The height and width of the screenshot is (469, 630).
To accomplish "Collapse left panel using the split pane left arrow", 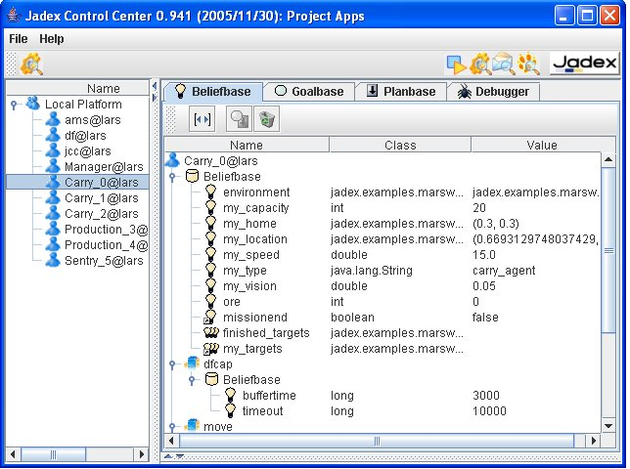I will click(155, 86).
